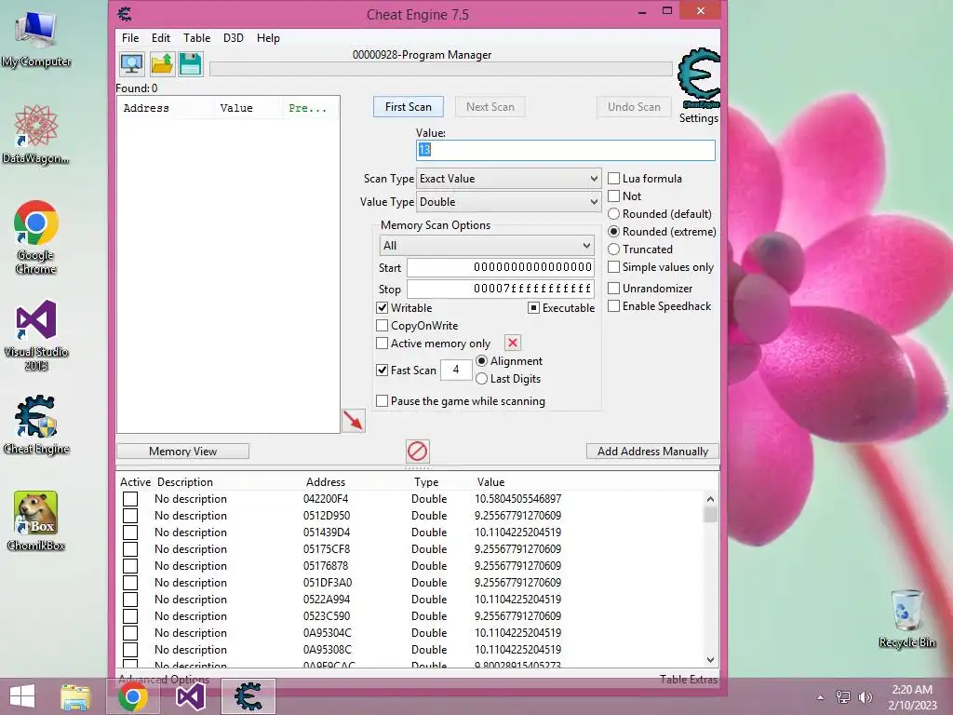Click Memory View button
Viewport: 953px width, 715px height.
coord(182,452)
